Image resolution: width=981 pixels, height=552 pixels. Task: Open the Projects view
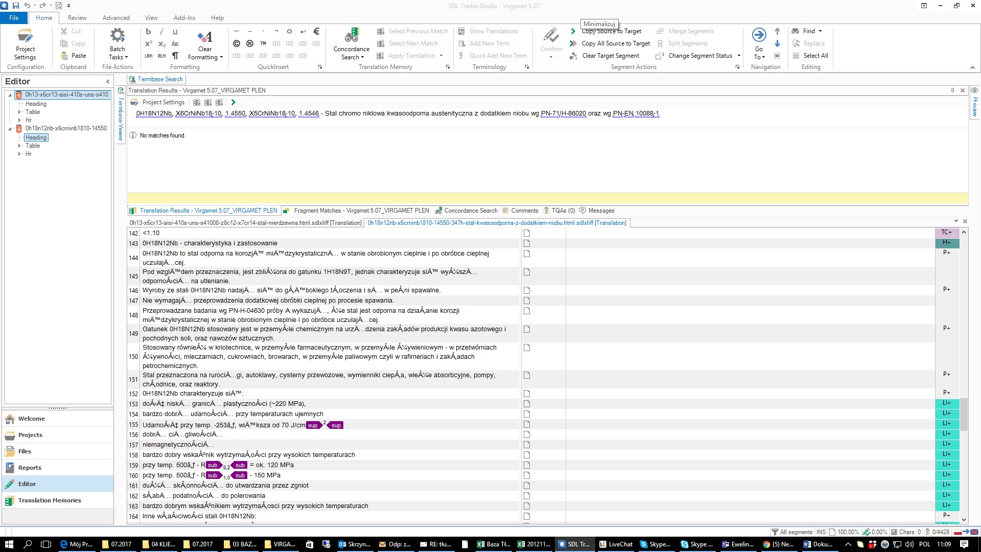[x=58, y=435]
